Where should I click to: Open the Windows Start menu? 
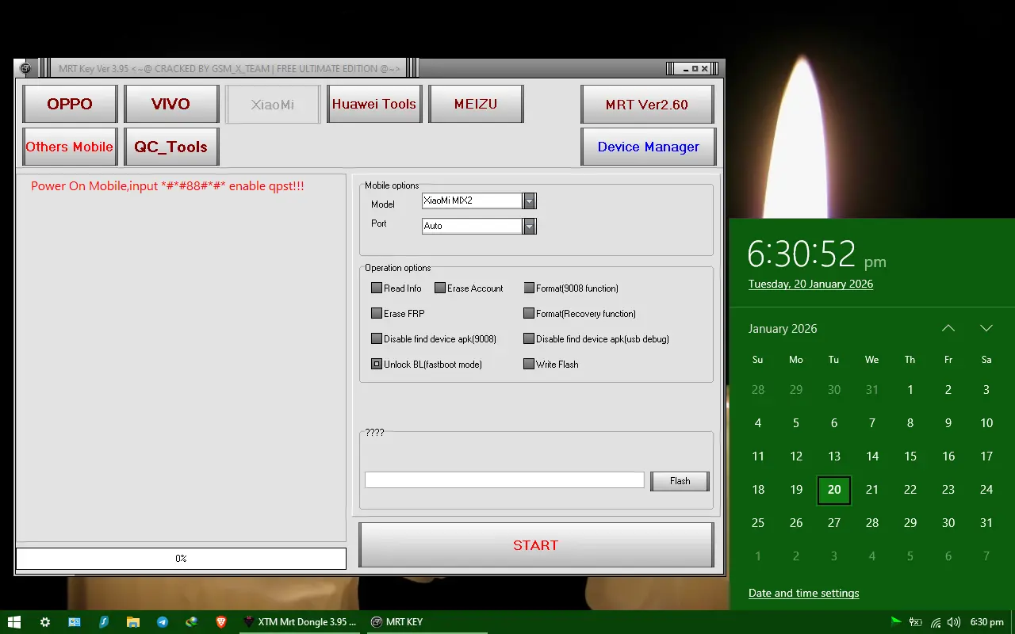13,622
